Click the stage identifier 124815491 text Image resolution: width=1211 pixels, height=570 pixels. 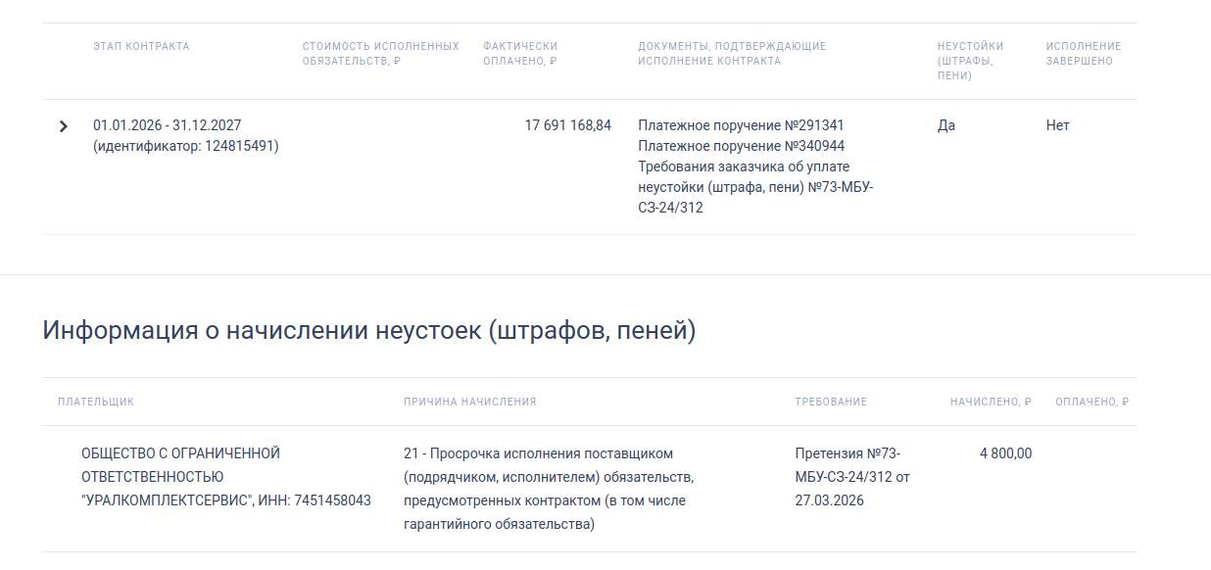click(186, 147)
